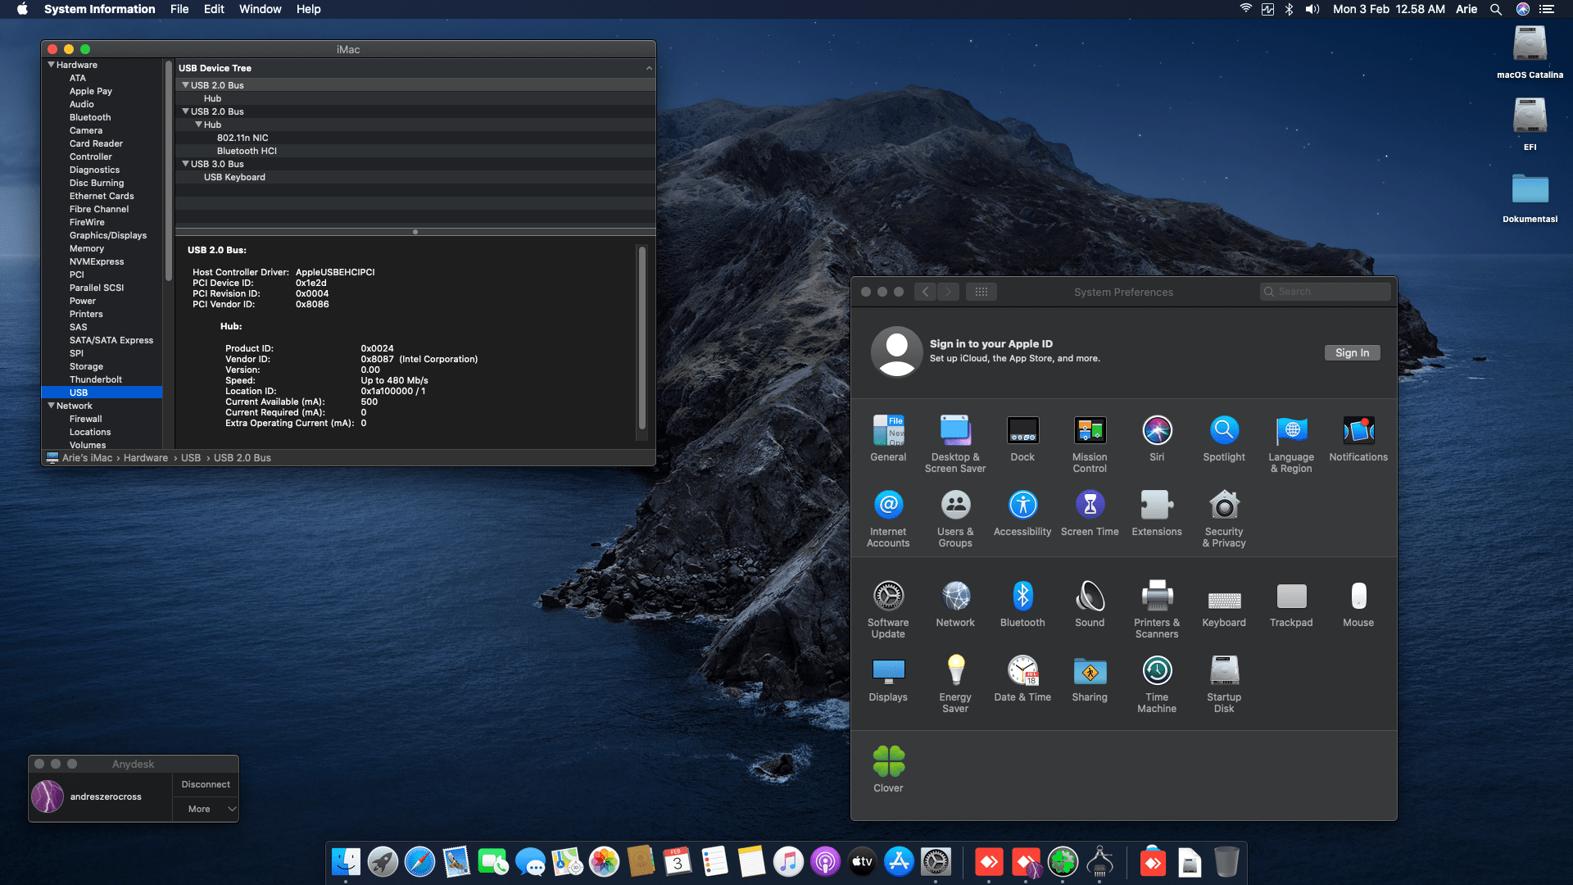Open the More dropdown in Anydesk

tap(206, 809)
